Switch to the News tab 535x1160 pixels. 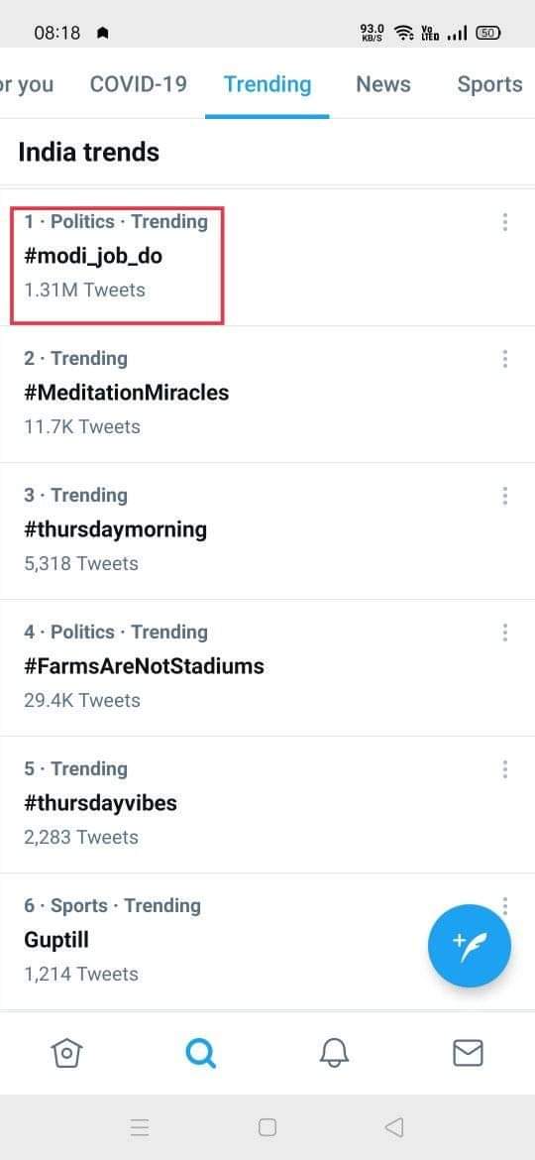coord(383,84)
